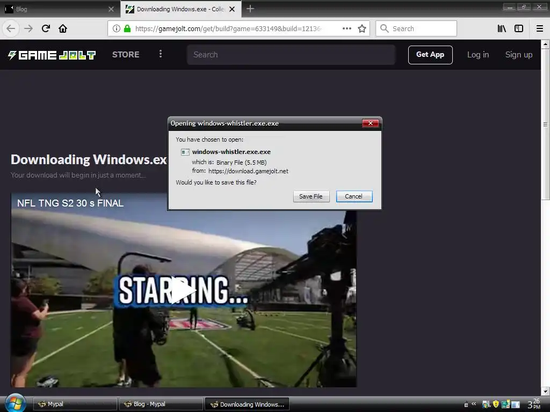Open the Sign up link
The width and height of the screenshot is (550, 412).
[x=518, y=55]
